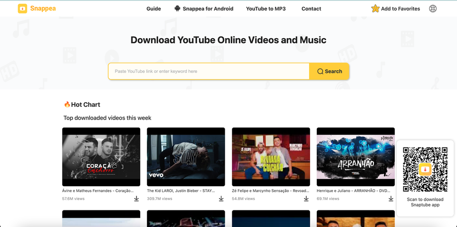
Task: Open the STAY vevo video thumbnail
Action: point(186,157)
